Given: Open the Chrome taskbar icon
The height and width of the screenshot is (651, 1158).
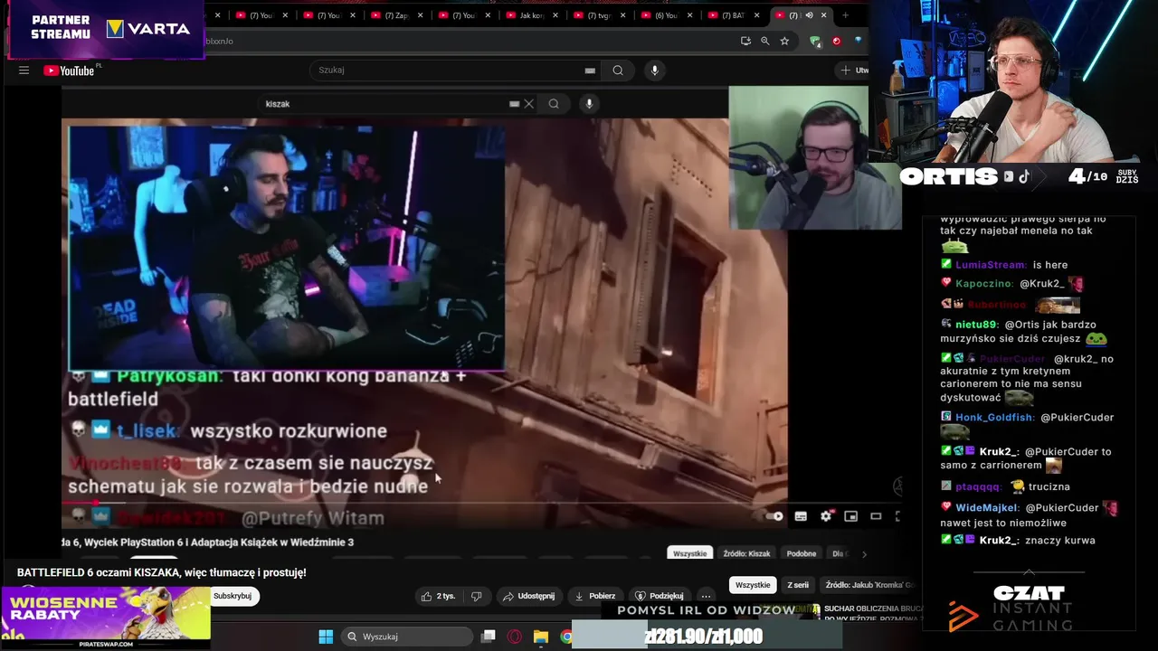Looking at the screenshot, I should 566,637.
